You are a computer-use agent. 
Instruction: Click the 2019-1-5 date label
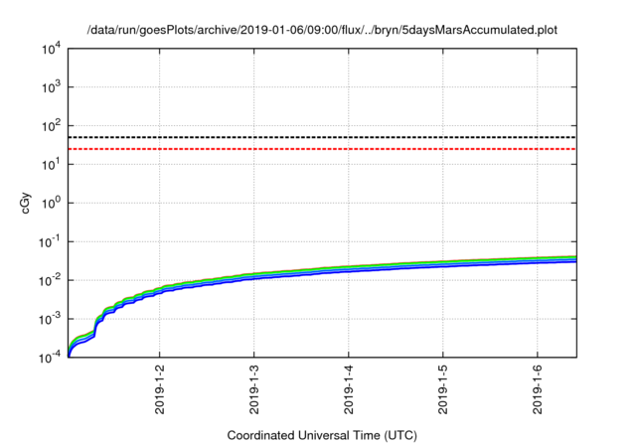(442, 389)
